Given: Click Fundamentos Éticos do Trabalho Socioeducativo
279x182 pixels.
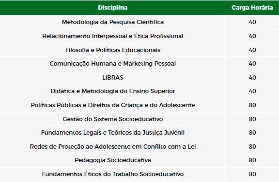Looking at the screenshot, I should coord(113,174).
